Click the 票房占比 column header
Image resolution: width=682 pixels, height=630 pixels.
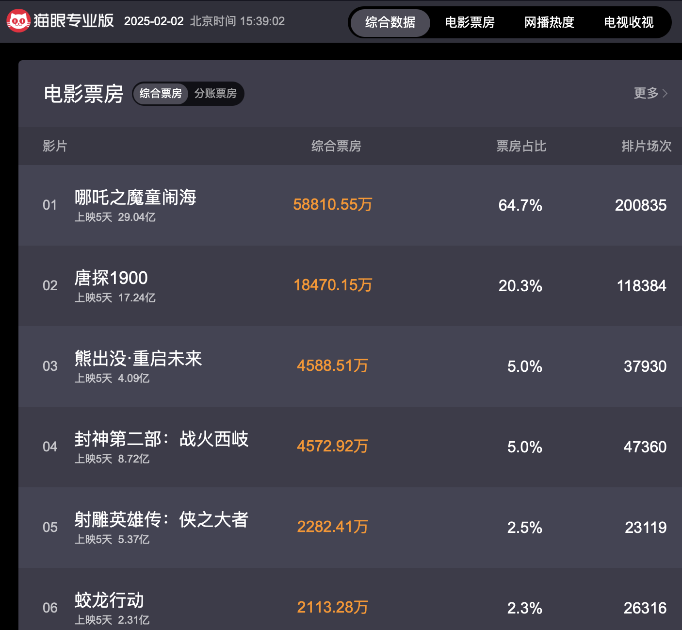520,146
